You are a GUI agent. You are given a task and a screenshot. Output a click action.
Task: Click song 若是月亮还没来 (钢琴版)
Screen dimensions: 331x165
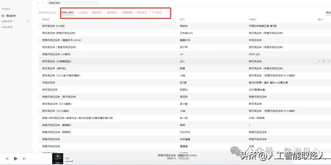click(x=57, y=132)
